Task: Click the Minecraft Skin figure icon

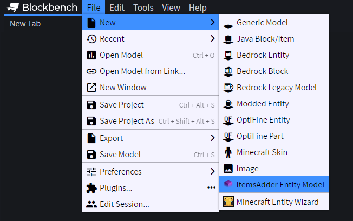Action: pyautogui.click(x=228, y=152)
